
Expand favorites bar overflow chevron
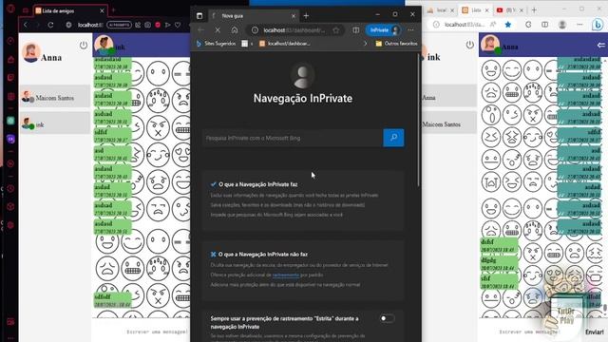pos(365,44)
